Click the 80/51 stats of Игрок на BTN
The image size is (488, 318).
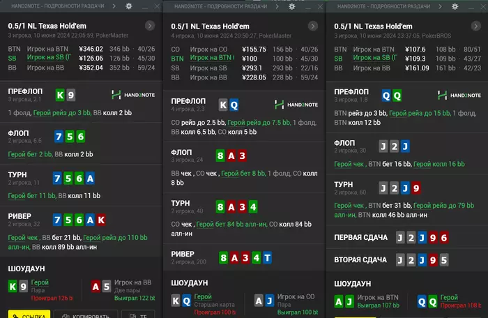pyautogui.click(x=472, y=50)
